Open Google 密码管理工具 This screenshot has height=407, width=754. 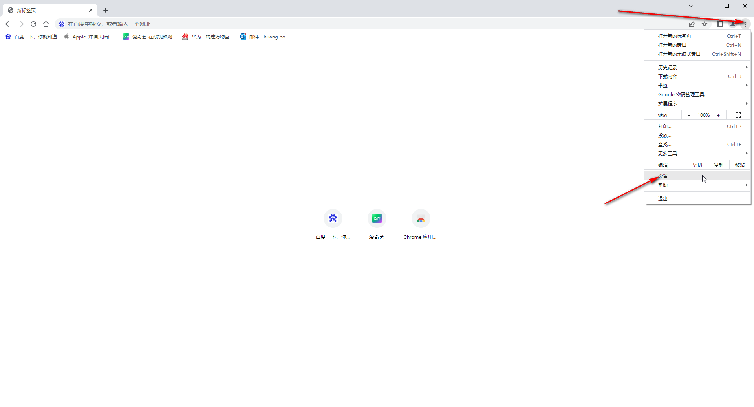(697, 94)
